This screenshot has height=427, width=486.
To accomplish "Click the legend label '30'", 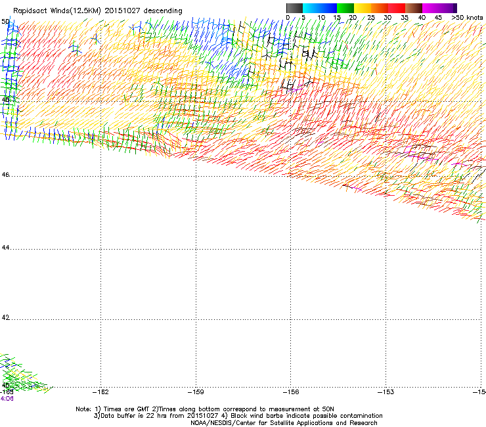I will coord(387,17).
